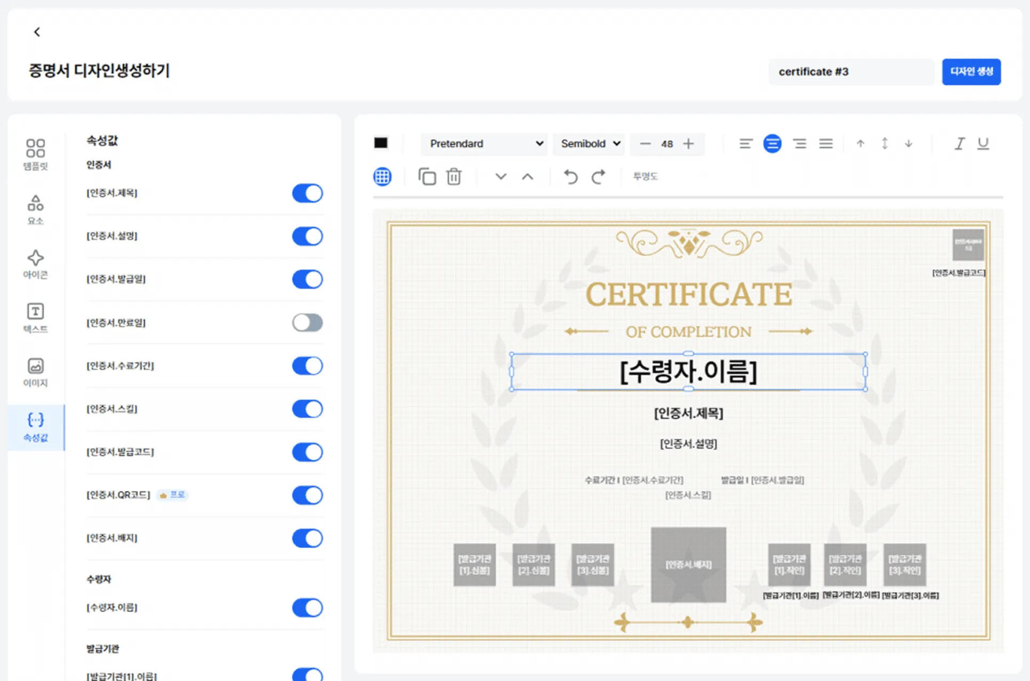
Task: Open the 텍스트 text panel
Action: [35, 318]
